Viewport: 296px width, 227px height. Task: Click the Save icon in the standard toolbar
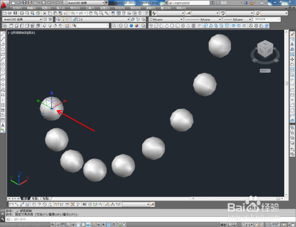15,13
